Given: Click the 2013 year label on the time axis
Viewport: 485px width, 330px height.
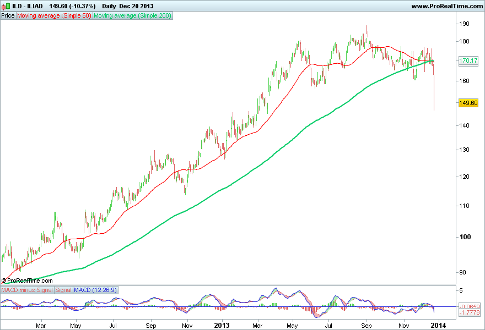Looking at the screenshot, I should [222, 326].
